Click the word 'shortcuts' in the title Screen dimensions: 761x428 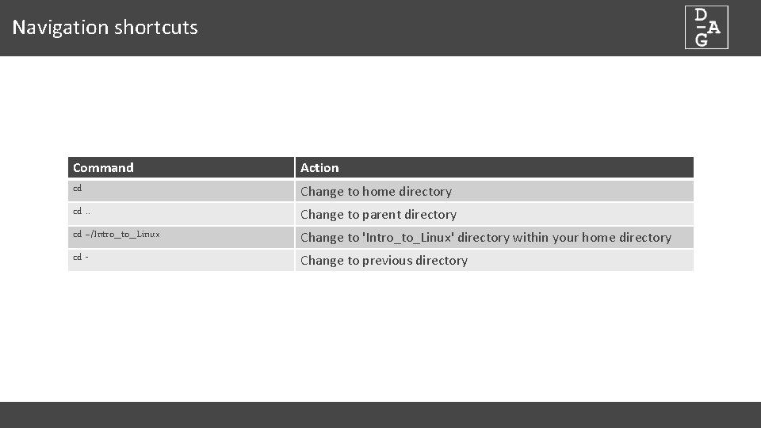[x=156, y=28]
